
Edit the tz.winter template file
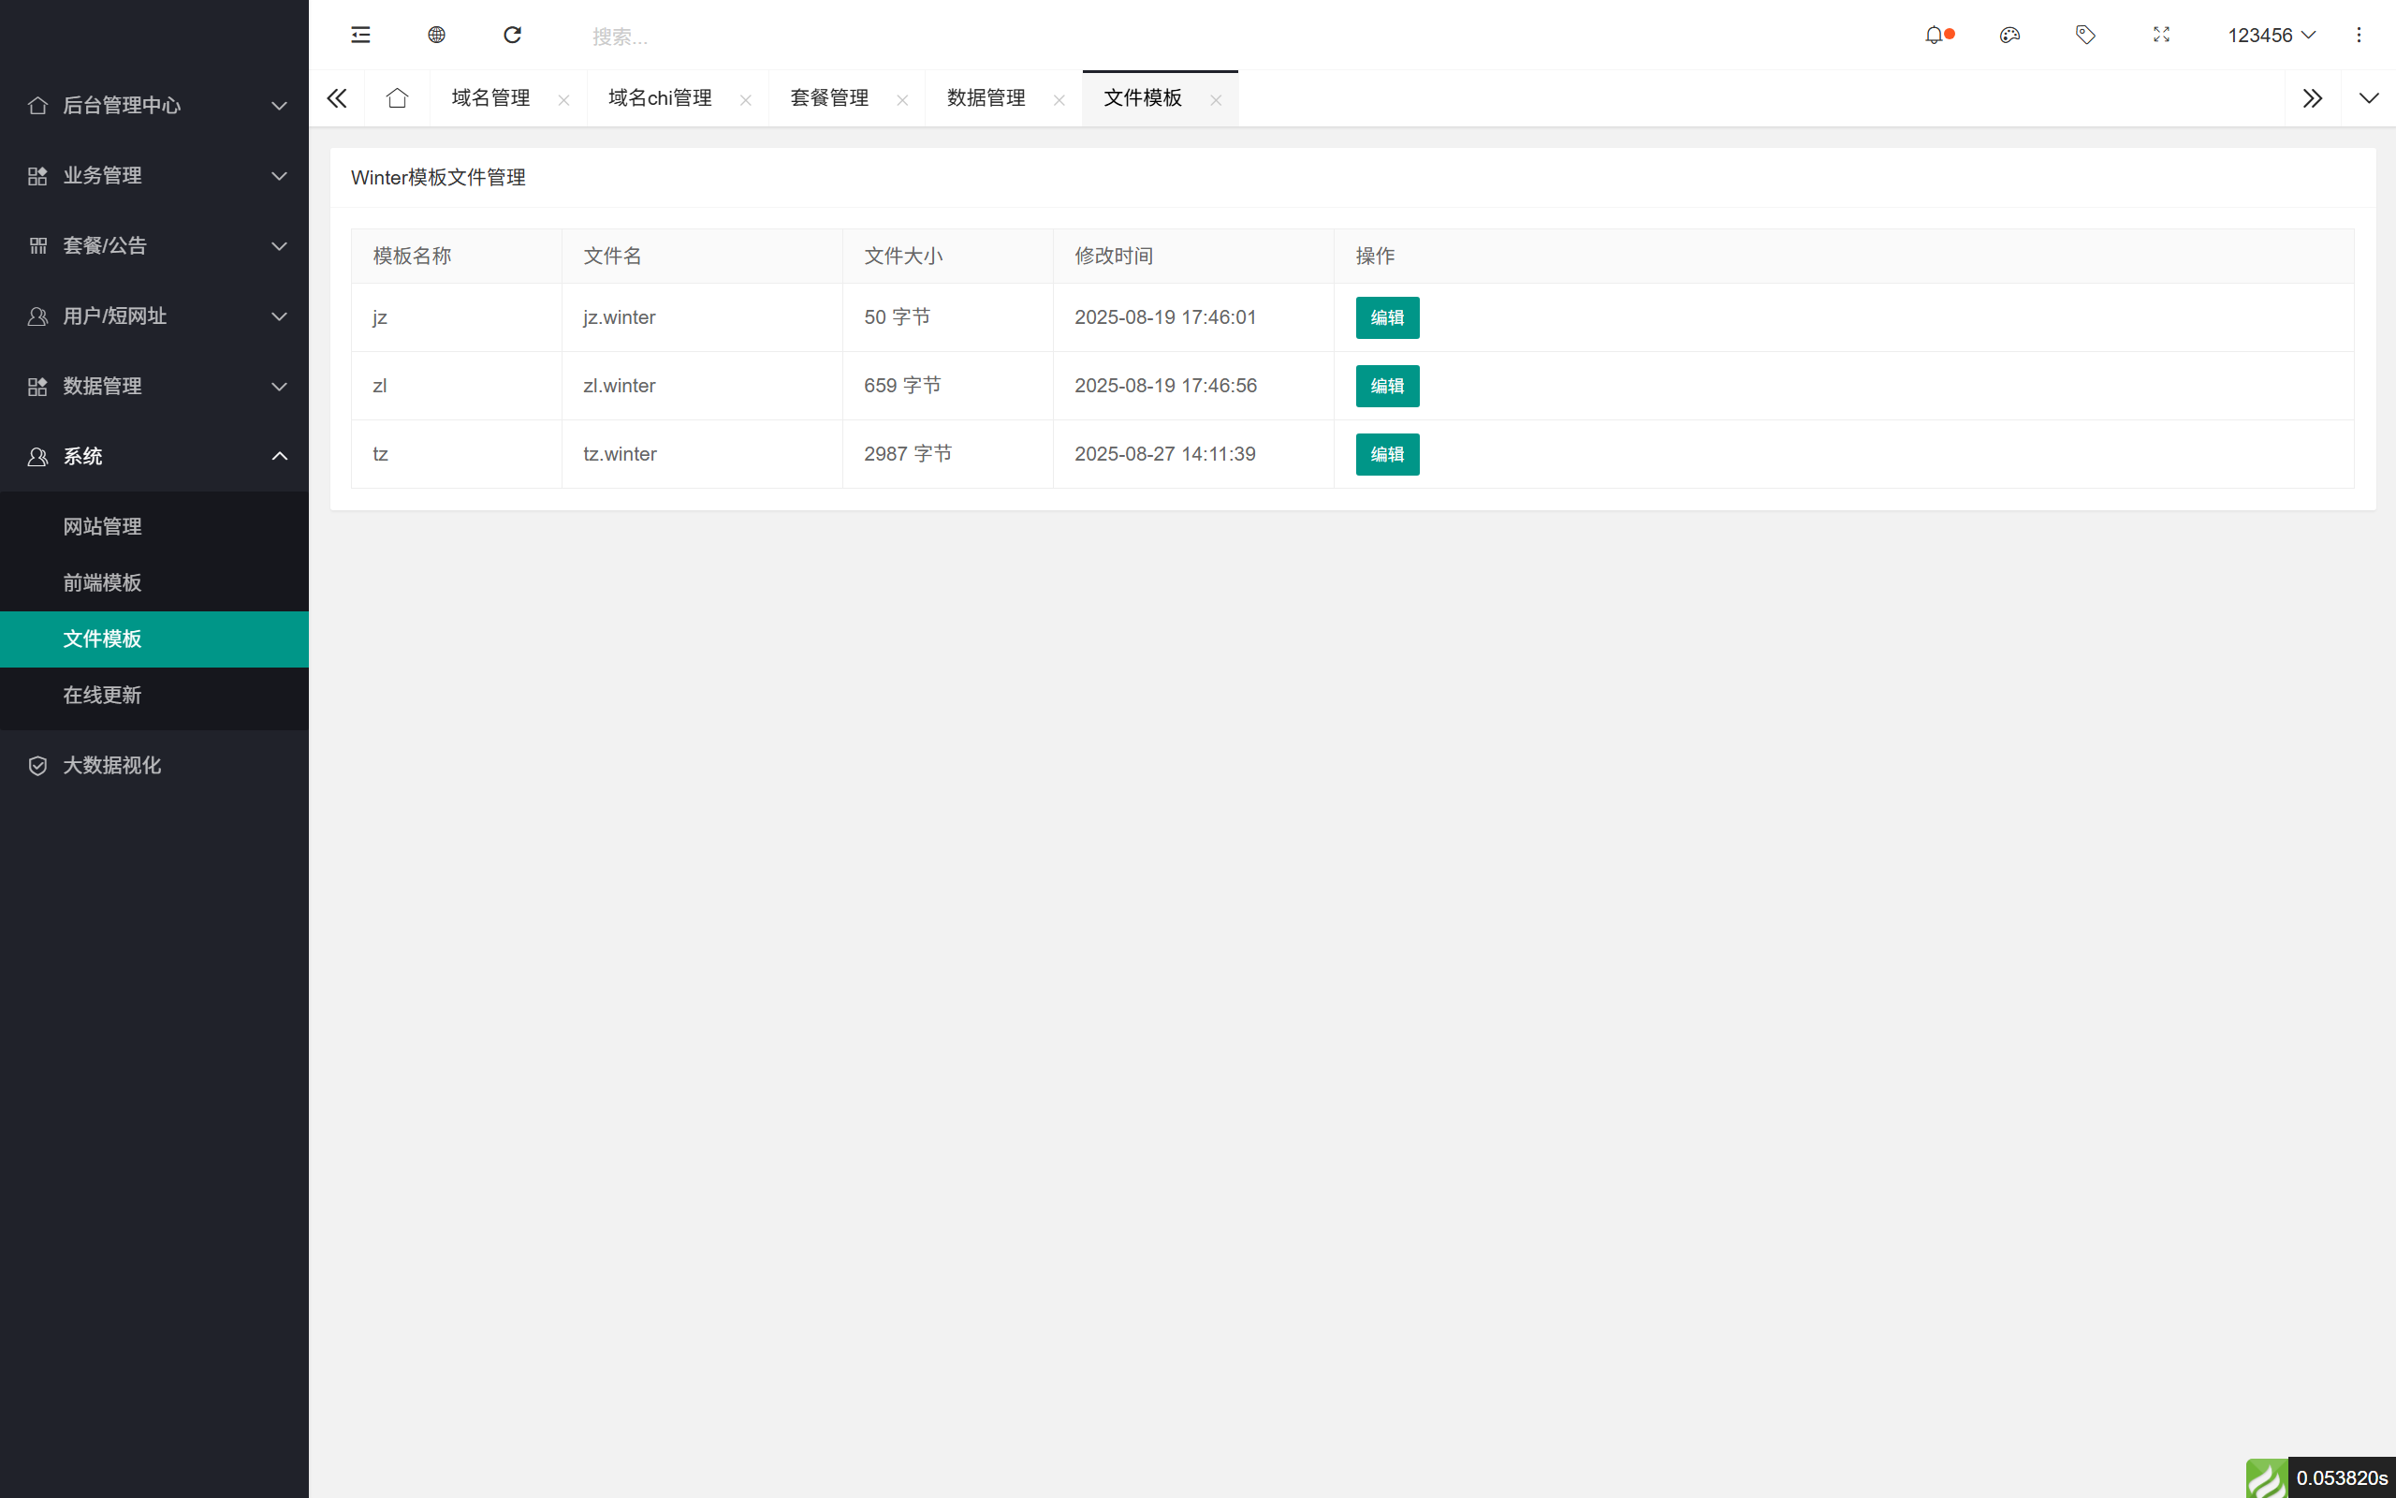1386,454
